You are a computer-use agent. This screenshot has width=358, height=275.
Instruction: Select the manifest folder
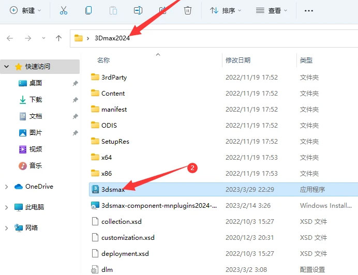(114, 109)
